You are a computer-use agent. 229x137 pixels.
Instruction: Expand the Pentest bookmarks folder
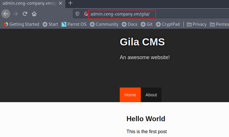[219, 24]
